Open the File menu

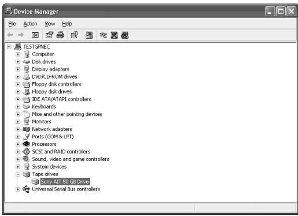pyautogui.click(x=12, y=24)
